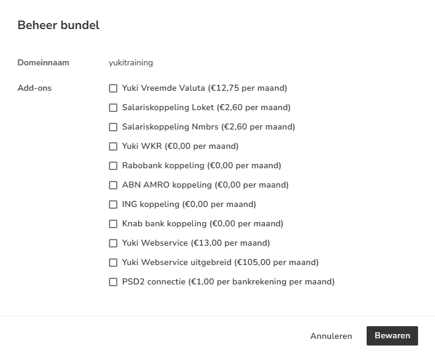435x354 pixels.
Task: Select the Rabobank koppeling checkbox
Action: pyautogui.click(x=113, y=166)
